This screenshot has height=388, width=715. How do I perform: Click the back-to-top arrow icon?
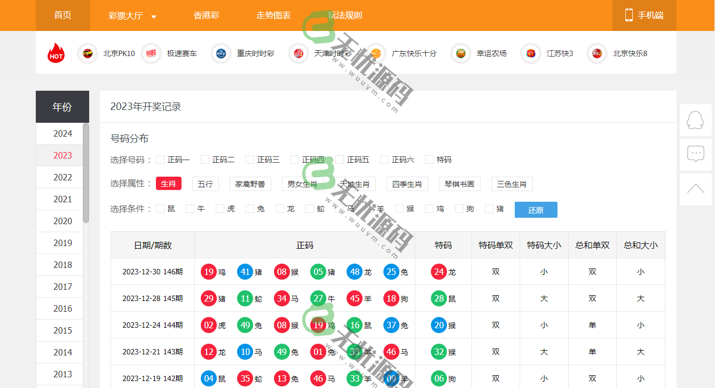pos(695,188)
